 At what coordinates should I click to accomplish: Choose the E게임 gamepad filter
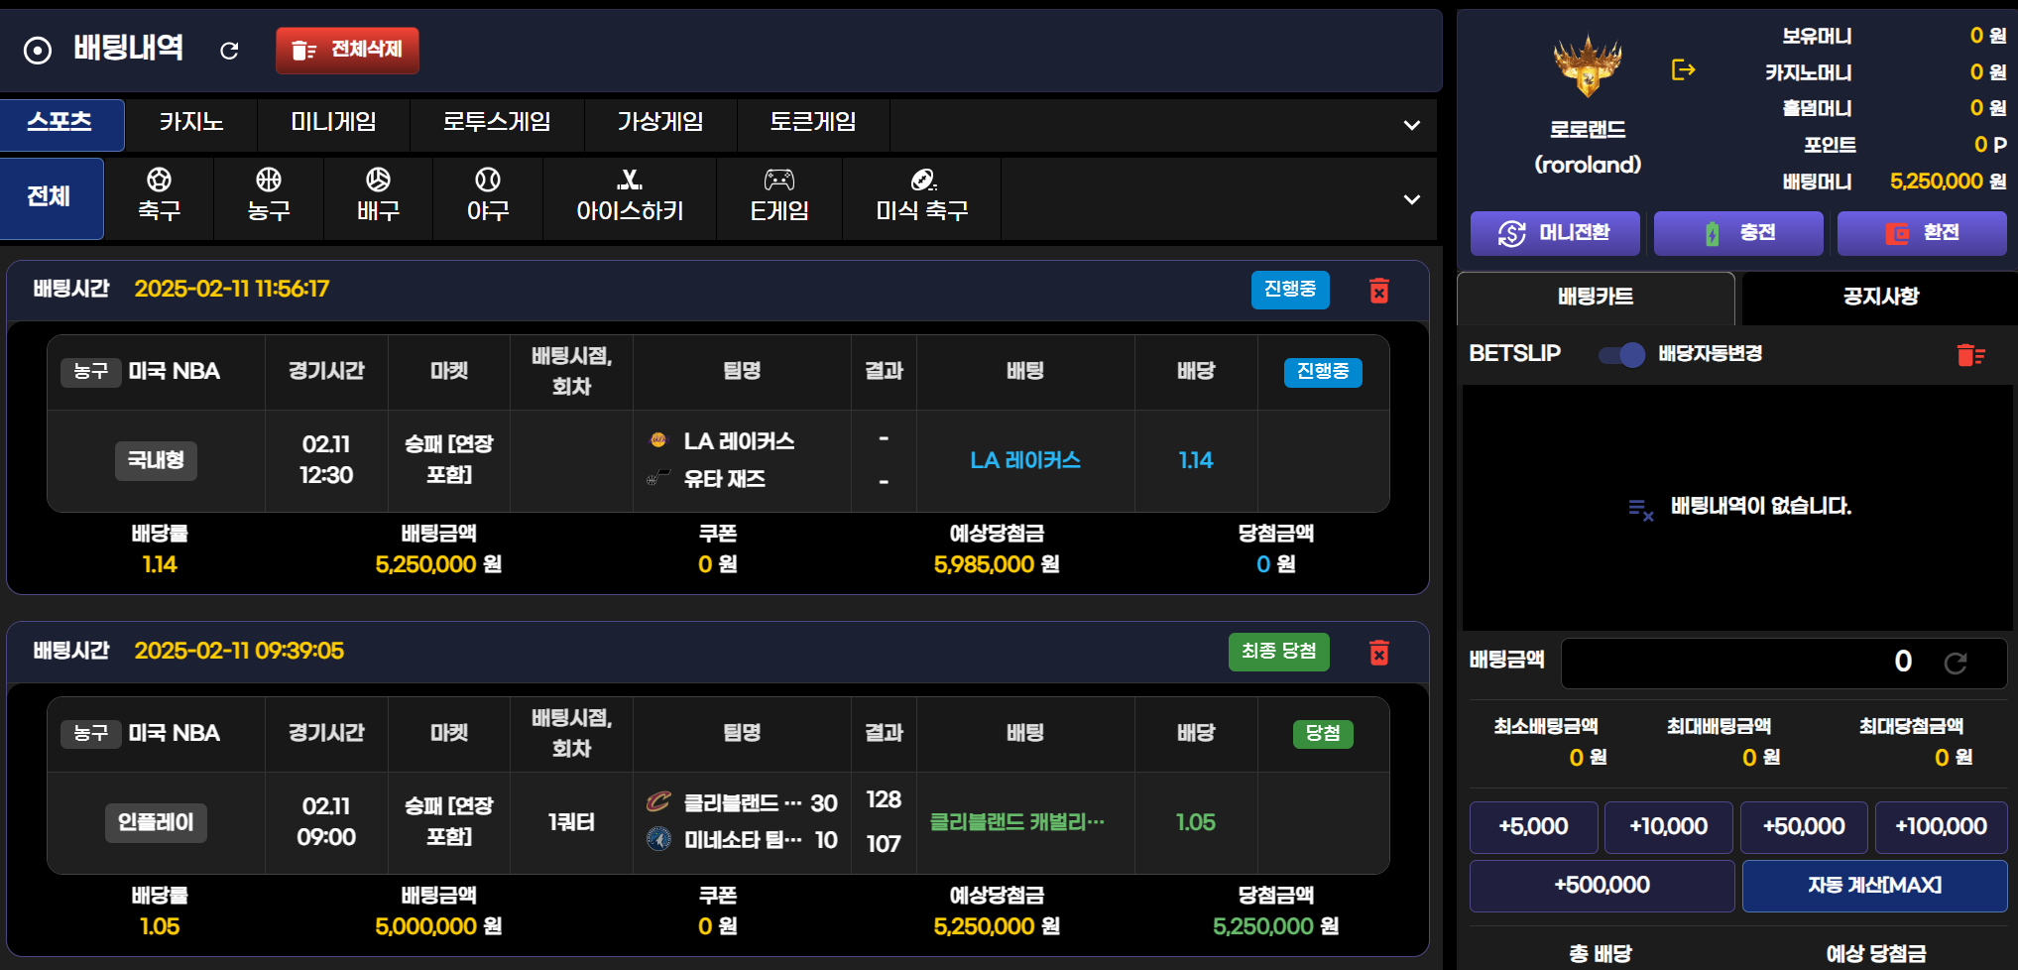point(778,196)
